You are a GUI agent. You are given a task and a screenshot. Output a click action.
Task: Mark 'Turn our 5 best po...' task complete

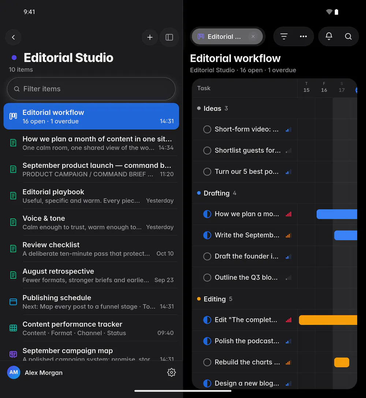207,172
